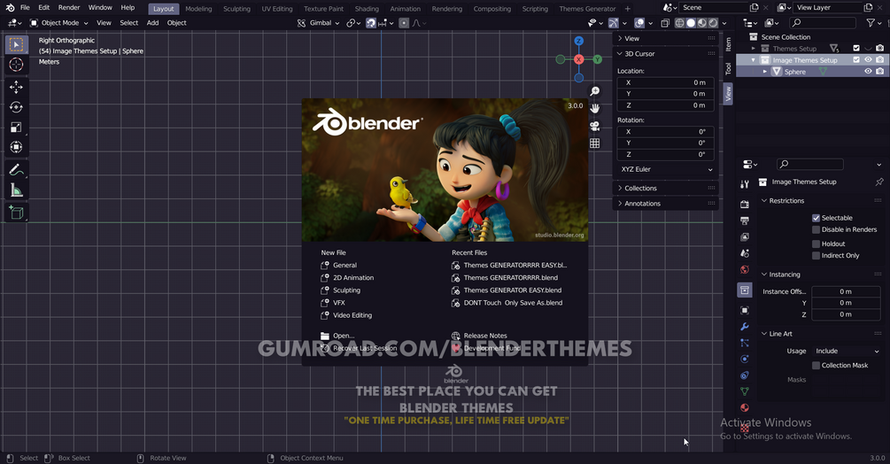The image size is (890, 464).
Task: Select the Select Box tool
Action: 17,44
